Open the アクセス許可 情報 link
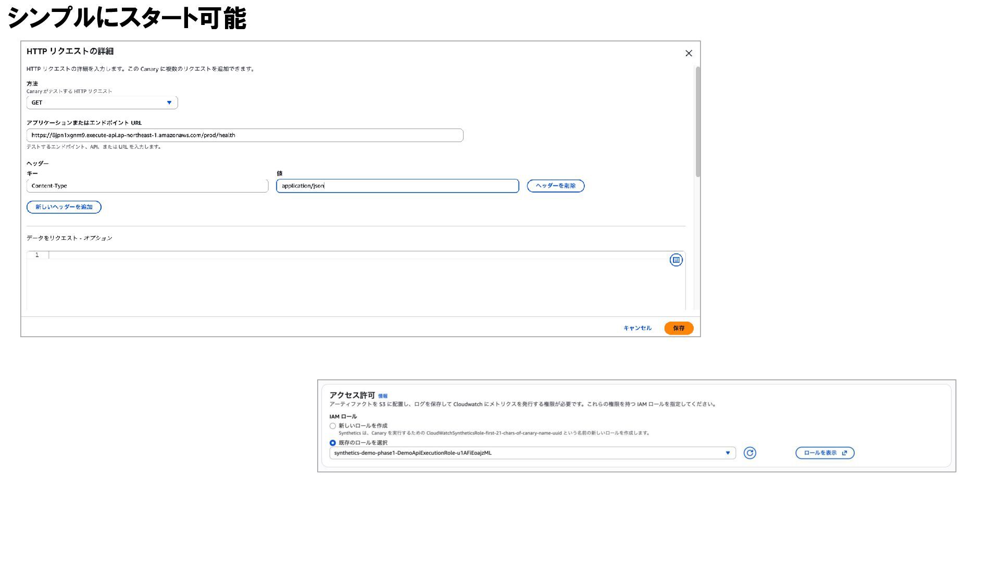The width and height of the screenshot is (1000, 562). pos(383,396)
